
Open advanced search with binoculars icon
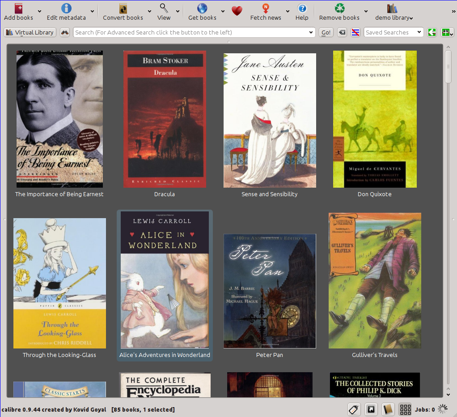65,32
